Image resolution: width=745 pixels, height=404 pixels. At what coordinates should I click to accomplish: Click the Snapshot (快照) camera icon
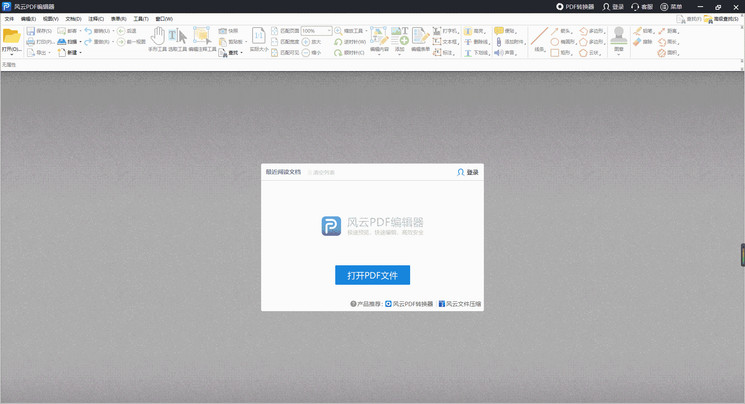tap(223, 31)
